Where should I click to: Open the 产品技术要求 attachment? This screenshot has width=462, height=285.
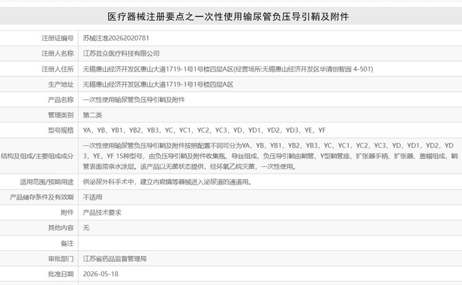[x=102, y=212]
